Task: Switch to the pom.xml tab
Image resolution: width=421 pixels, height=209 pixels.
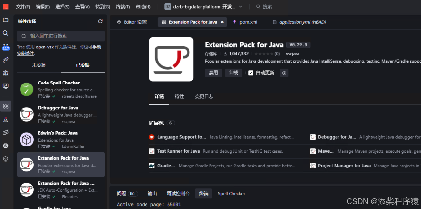Action: [245, 22]
